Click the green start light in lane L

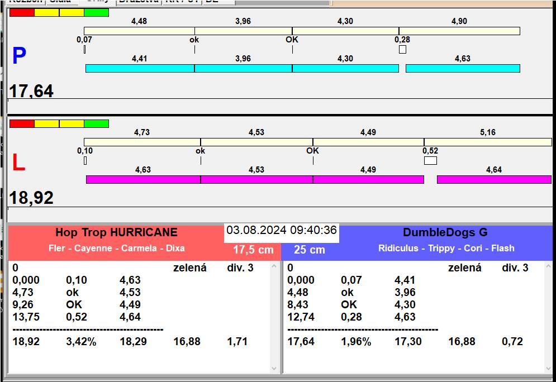click(96, 123)
